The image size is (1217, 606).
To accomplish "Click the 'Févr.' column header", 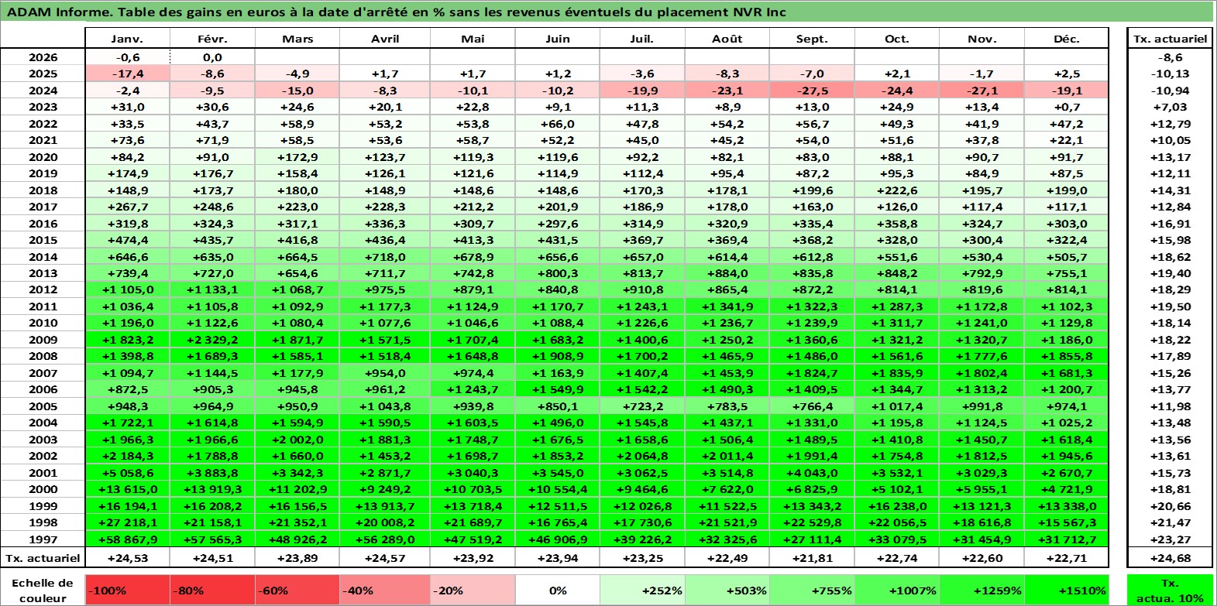I will point(212,39).
